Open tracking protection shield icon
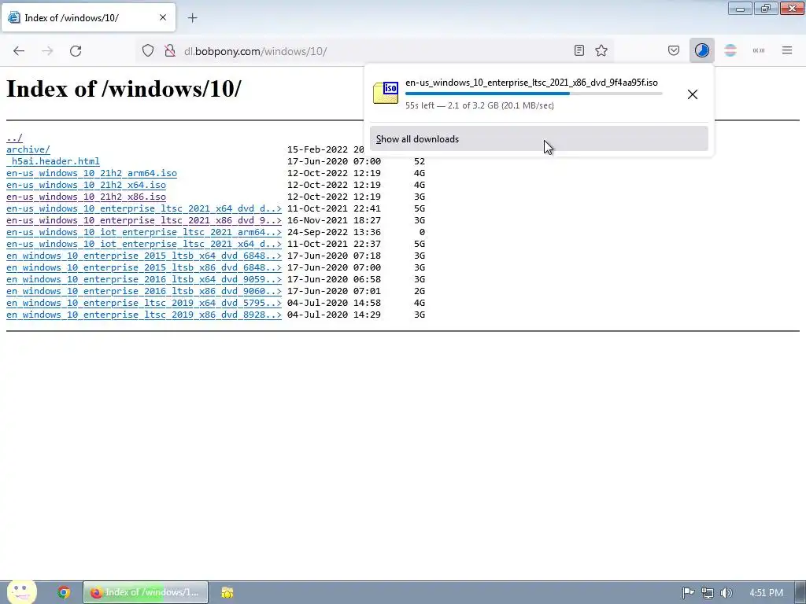Screen dimensions: 806x604 (148, 51)
